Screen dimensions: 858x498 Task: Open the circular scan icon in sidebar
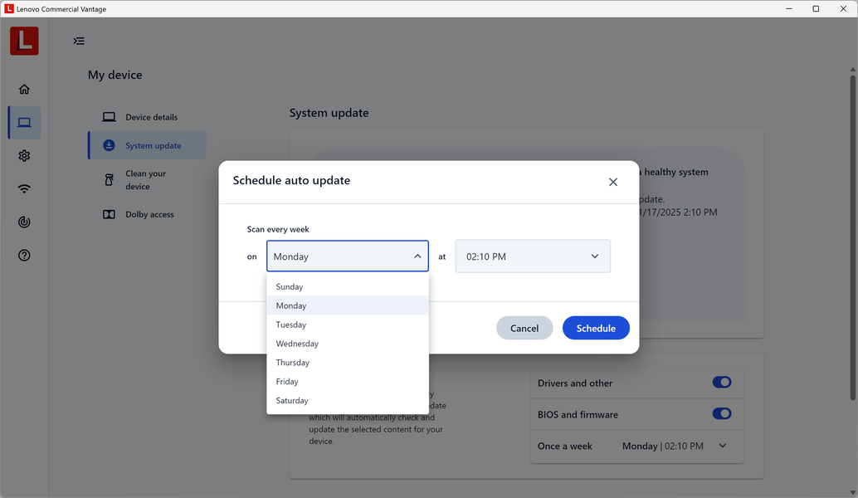(24, 222)
